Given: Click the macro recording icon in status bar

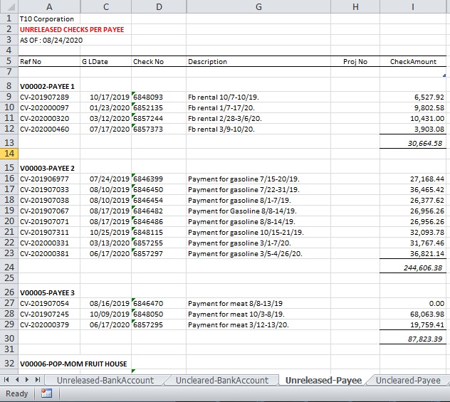Looking at the screenshot, I should [46, 393].
